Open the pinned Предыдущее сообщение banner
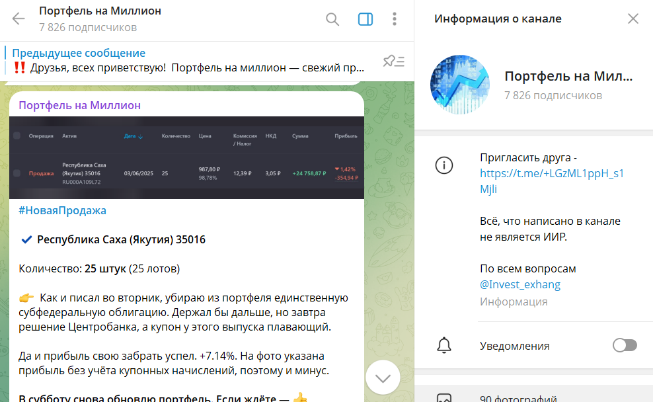This screenshot has width=653, height=402. coord(188,61)
